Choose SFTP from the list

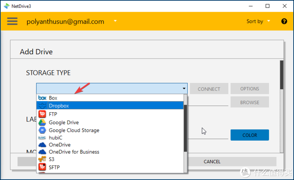(x=110, y=167)
